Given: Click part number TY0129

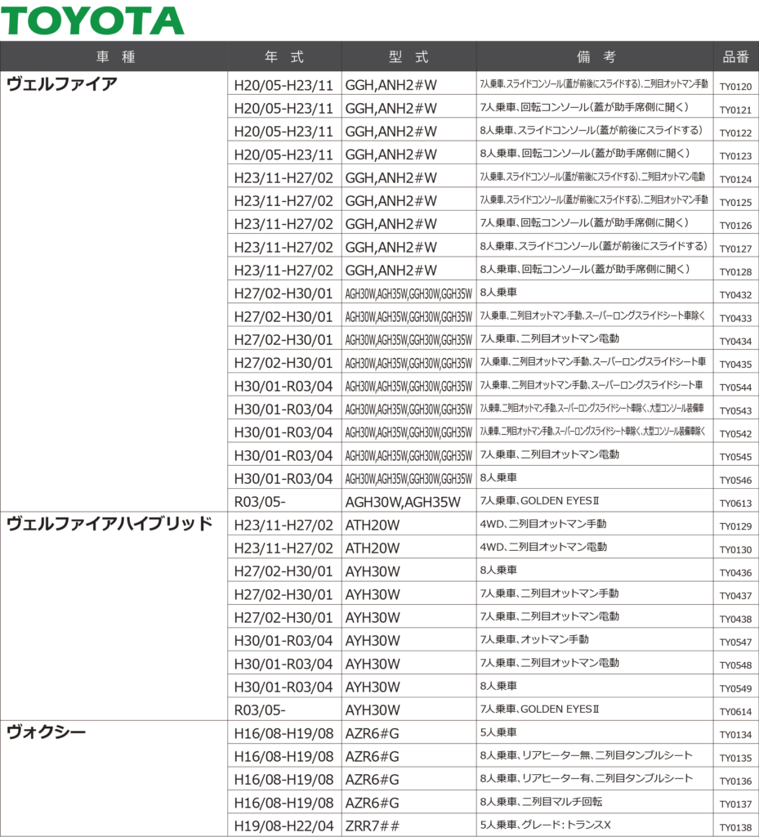Looking at the screenshot, I should 735,526.
